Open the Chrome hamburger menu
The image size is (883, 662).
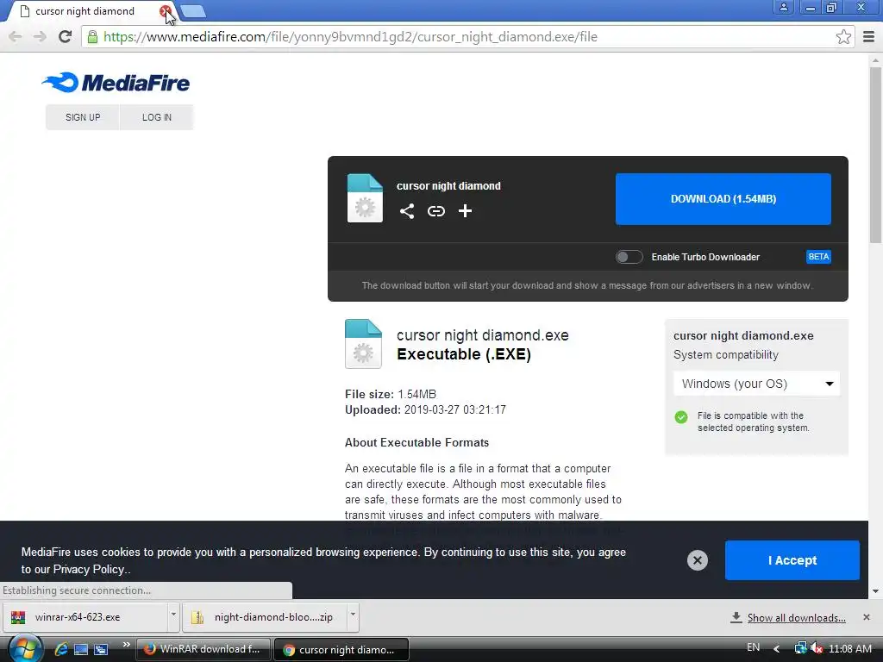tap(869, 37)
